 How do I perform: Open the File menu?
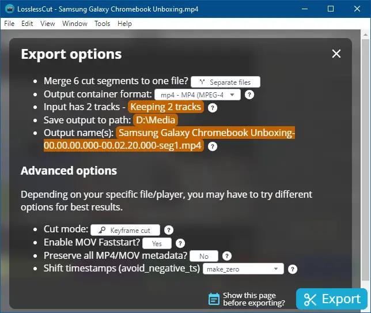coord(9,24)
